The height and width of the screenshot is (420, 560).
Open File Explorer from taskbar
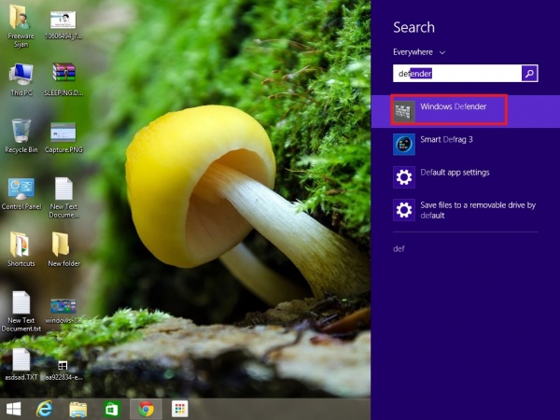click(x=78, y=409)
